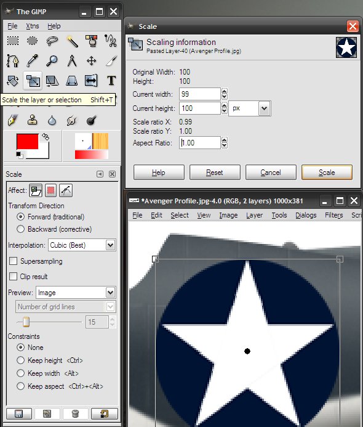Open the Preview type dropdown
The image size is (363, 427).
pyautogui.click(x=76, y=293)
